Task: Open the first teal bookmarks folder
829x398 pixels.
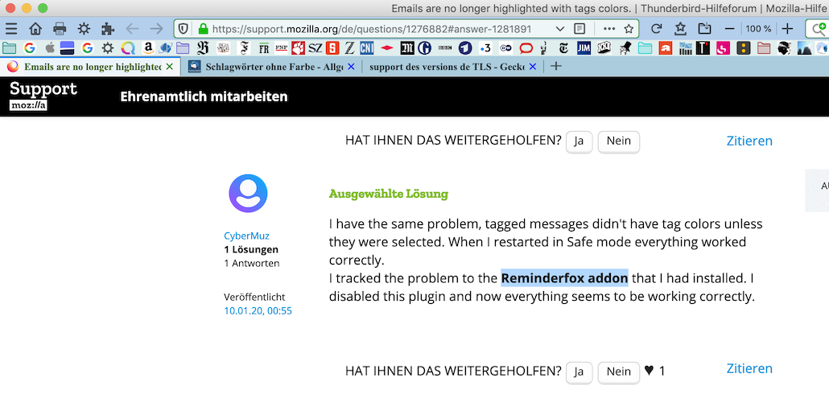Action: click(x=9, y=48)
